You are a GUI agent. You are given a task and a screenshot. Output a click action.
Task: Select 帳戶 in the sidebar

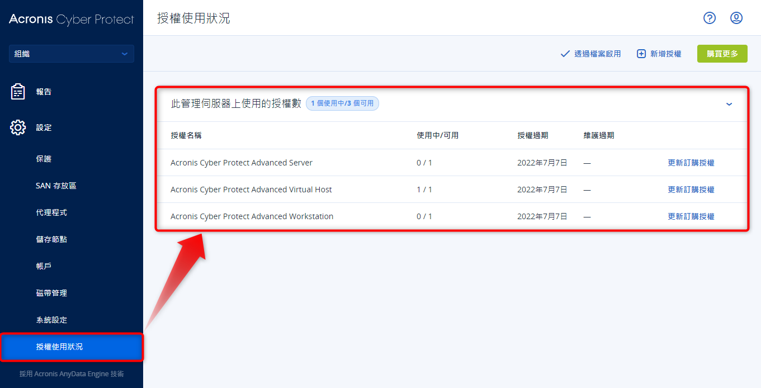coord(44,266)
